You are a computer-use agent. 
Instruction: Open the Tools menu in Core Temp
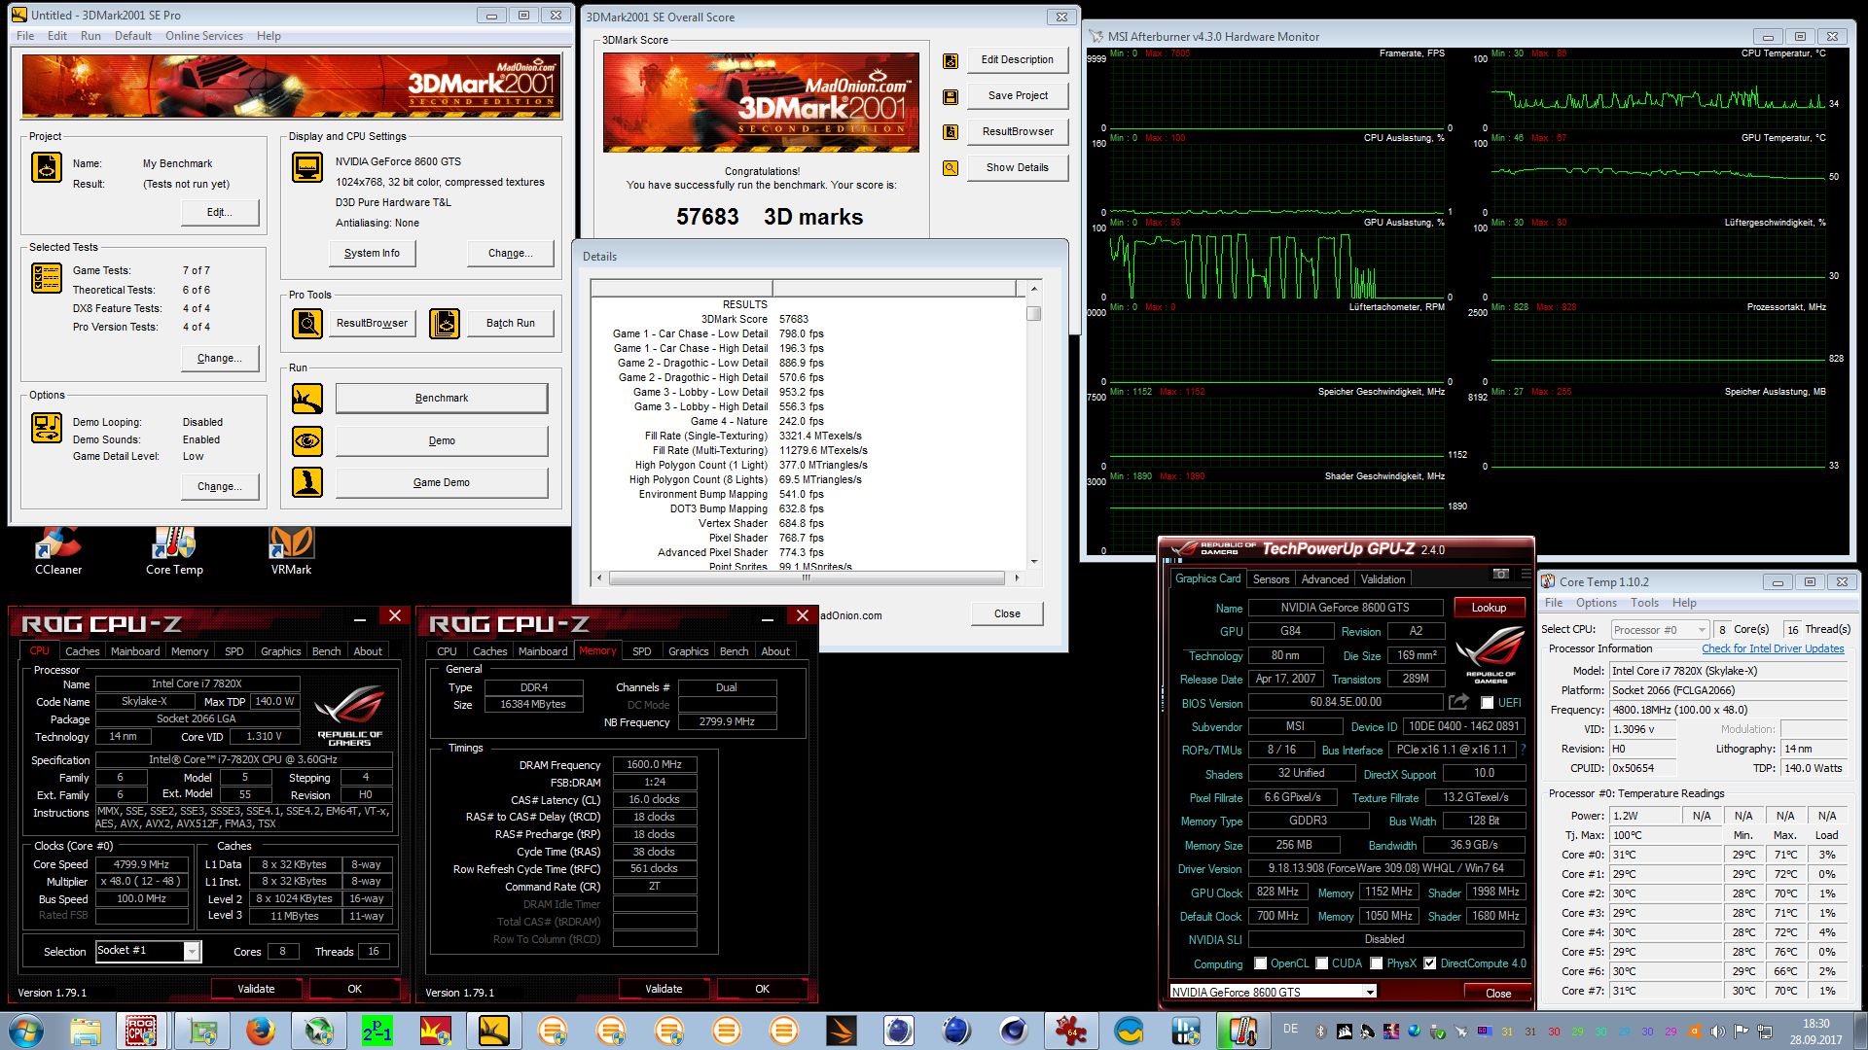1644,603
